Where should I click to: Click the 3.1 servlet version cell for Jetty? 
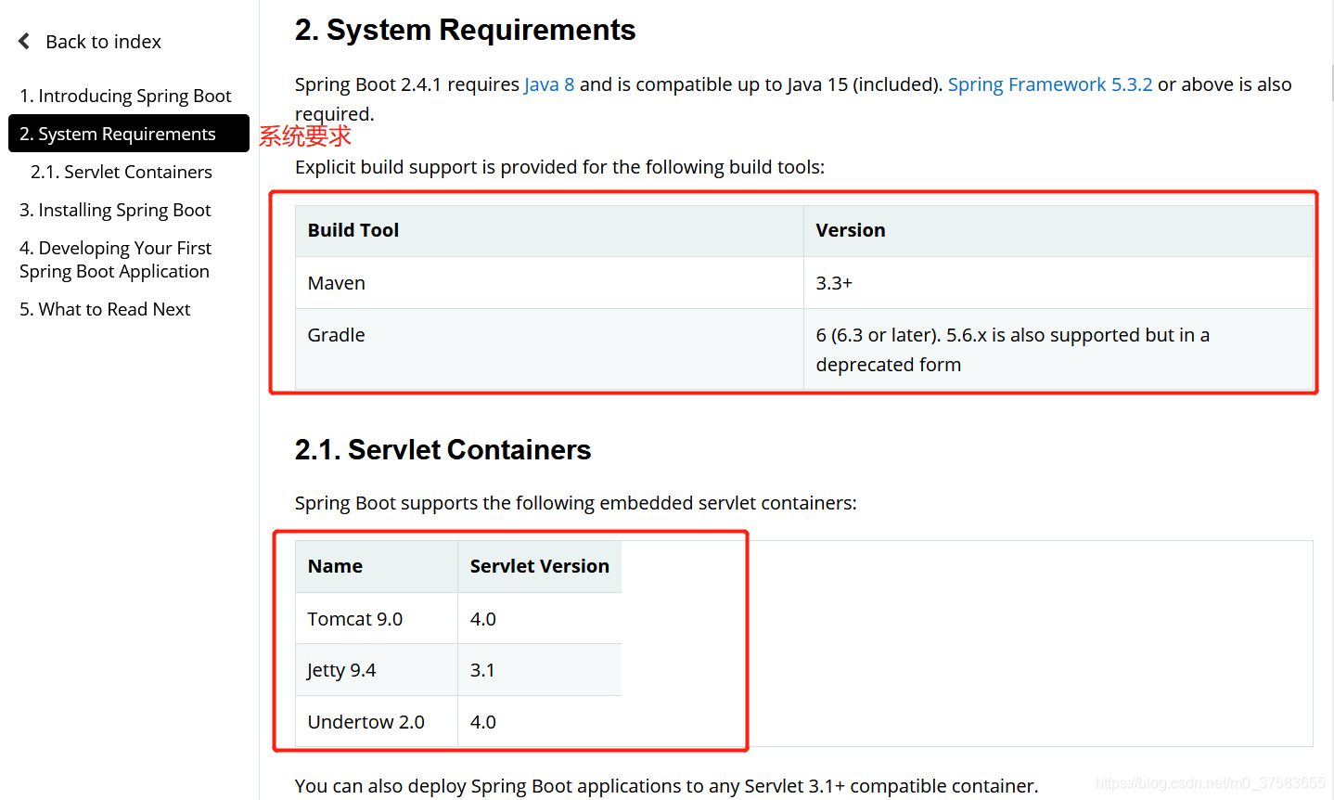click(x=540, y=670)
